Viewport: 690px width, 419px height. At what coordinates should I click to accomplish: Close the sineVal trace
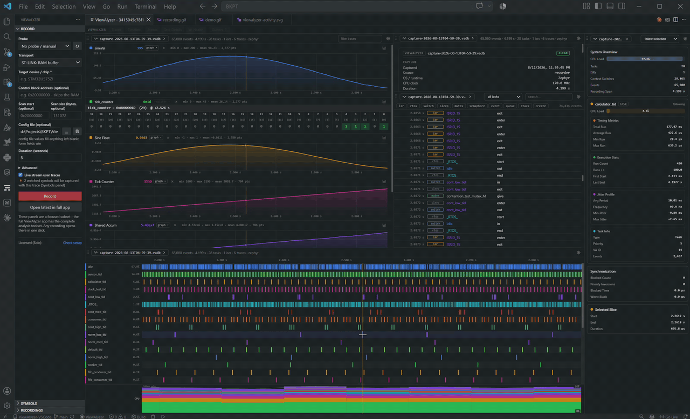[164, 48]
